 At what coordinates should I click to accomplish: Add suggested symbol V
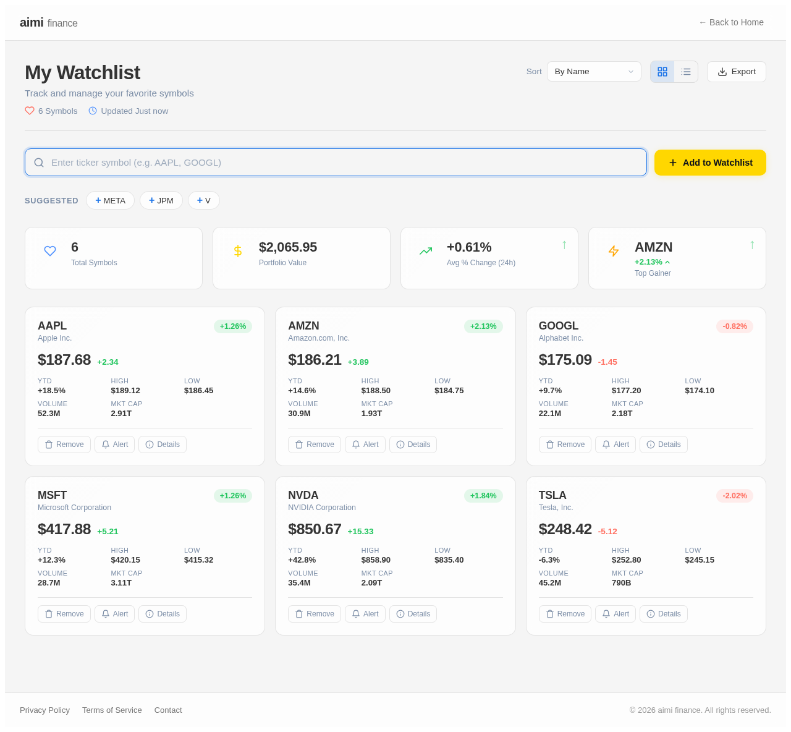(x=204, y=200)
